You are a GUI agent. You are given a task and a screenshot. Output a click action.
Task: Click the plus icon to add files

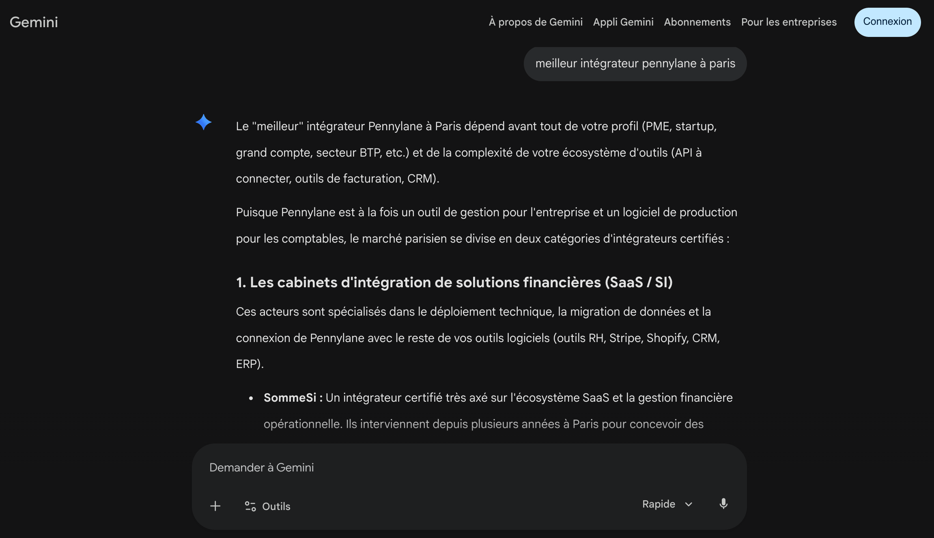(215, 506)
